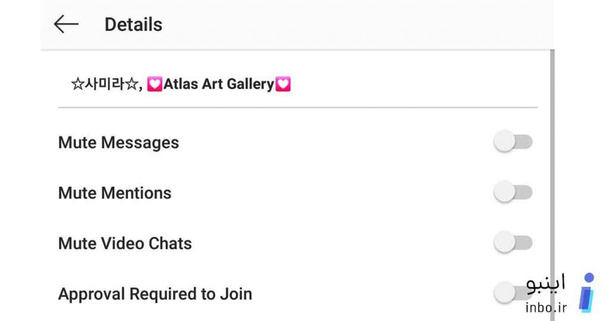Screen dimensions: 609x321
Task: Turn on the Mute Mentions switch
Action: tap(513, 192)
